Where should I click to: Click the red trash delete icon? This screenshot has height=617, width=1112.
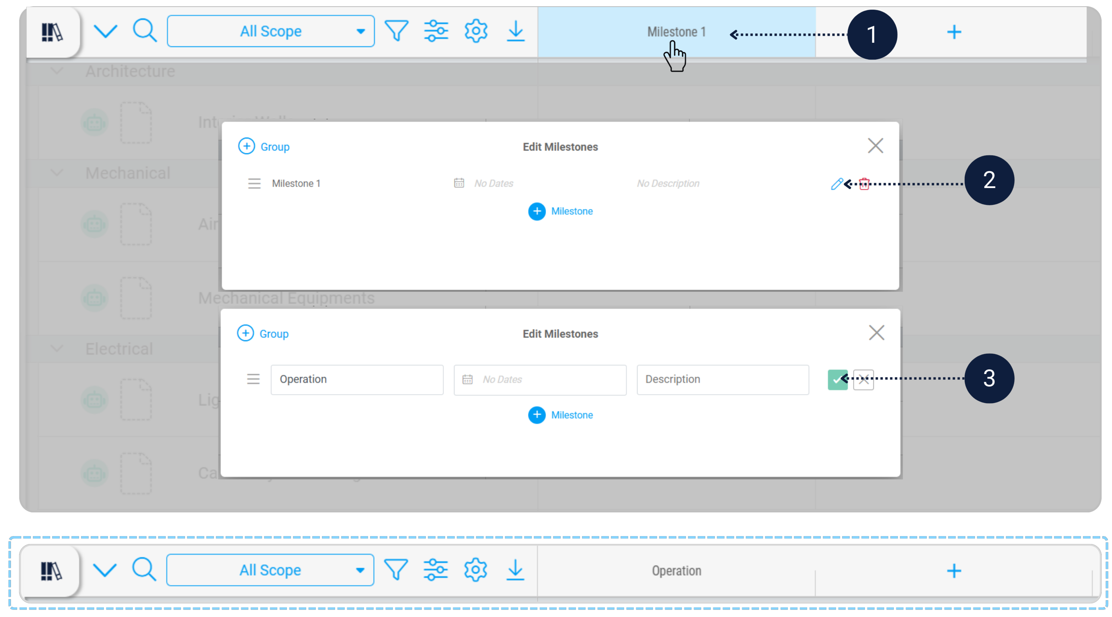[x=864, y=184]
